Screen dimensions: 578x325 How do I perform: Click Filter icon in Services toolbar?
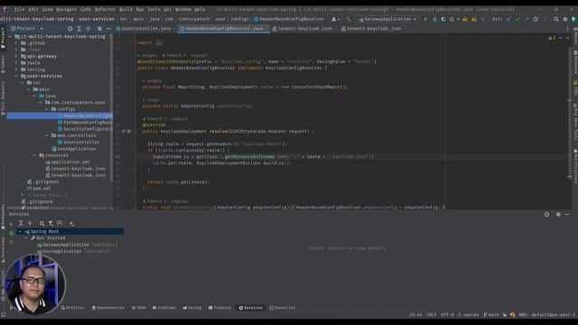click(51, 223)
